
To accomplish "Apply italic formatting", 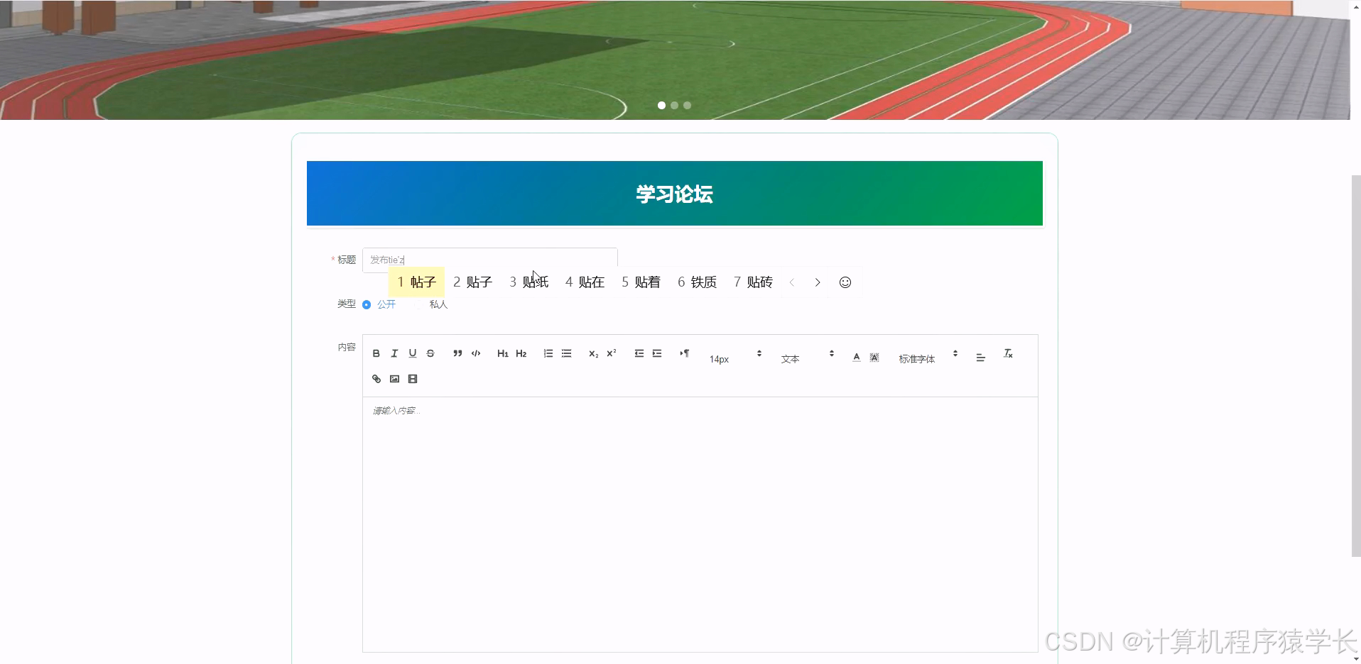I will click(394, 353).
